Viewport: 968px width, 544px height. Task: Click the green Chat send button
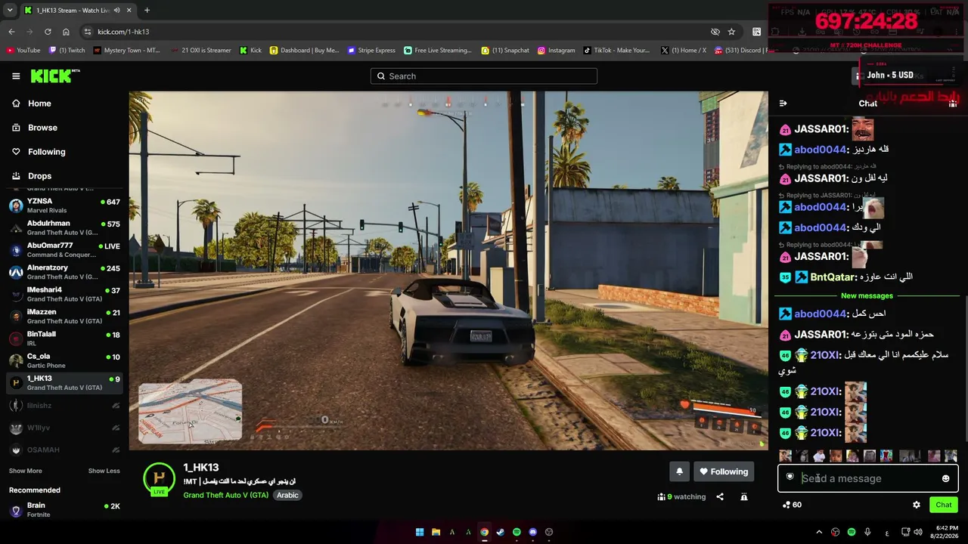pos(944,505)
